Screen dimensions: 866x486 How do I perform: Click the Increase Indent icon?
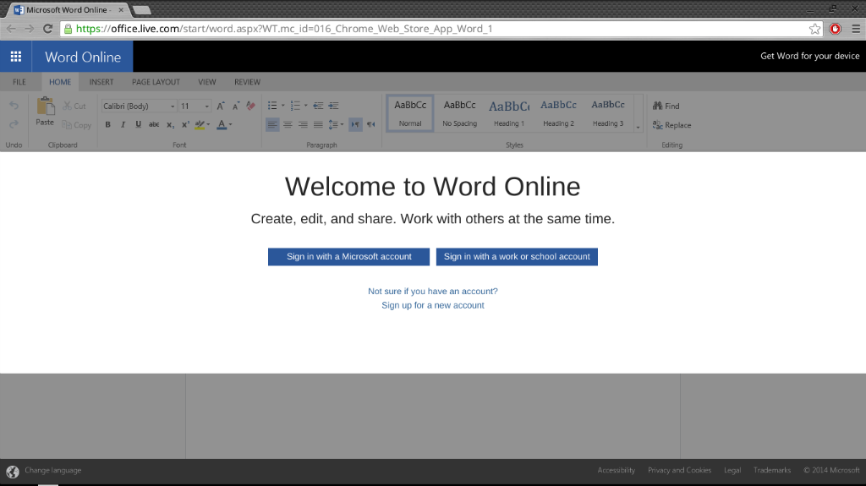point(333,106)
